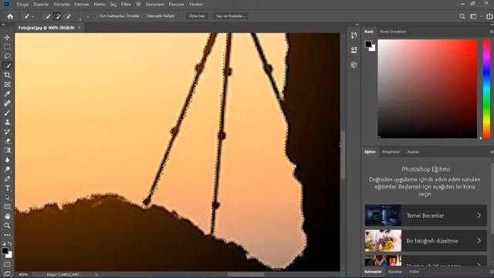
Task: Open the Dosya menu
Action: (x=22, y=5)
